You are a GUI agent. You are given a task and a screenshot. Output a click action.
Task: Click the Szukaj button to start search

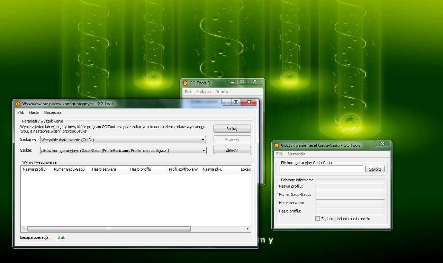coord(232,129)
